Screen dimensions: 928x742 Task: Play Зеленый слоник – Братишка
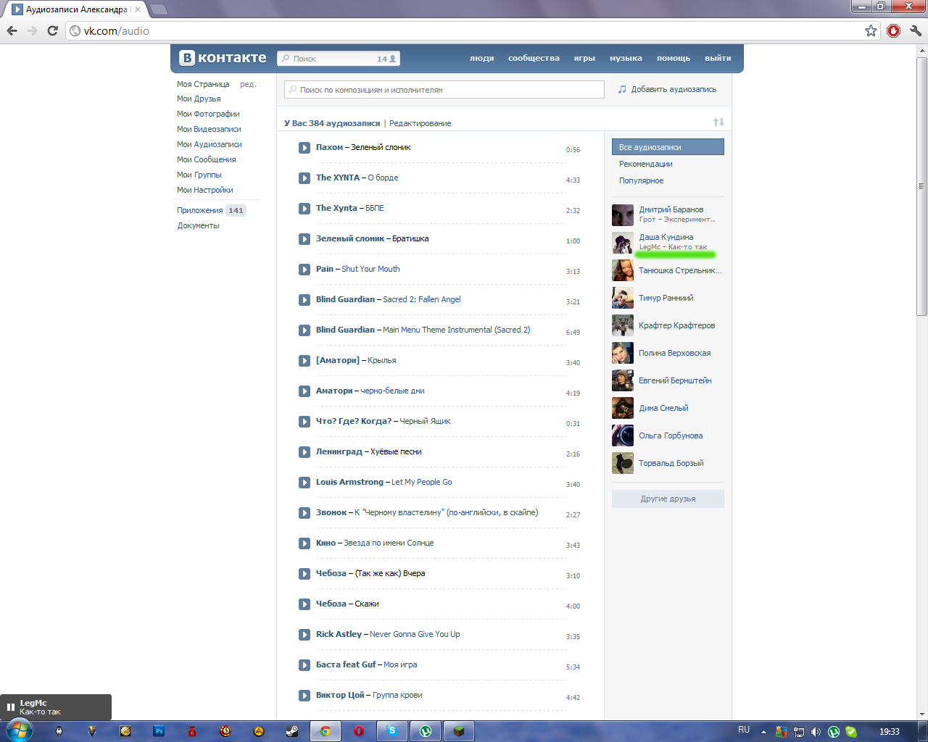304,239
